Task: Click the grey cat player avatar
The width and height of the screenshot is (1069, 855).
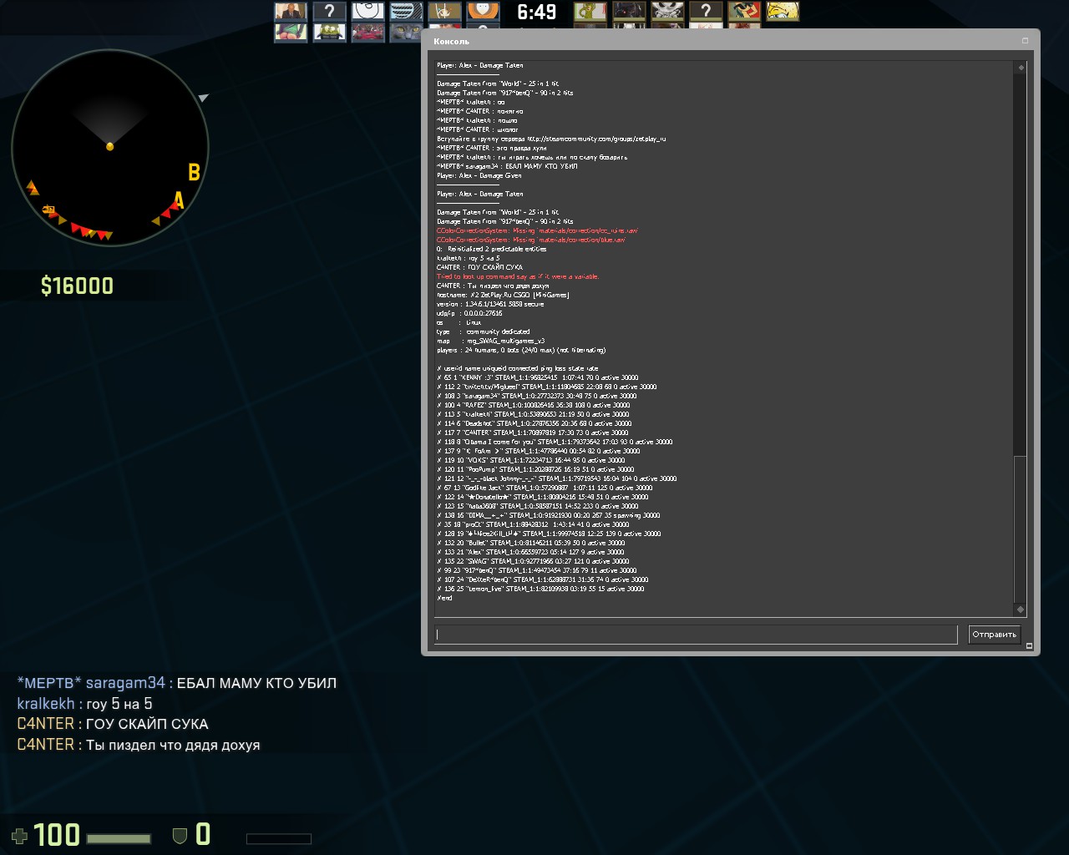Action: pos(406,33)
